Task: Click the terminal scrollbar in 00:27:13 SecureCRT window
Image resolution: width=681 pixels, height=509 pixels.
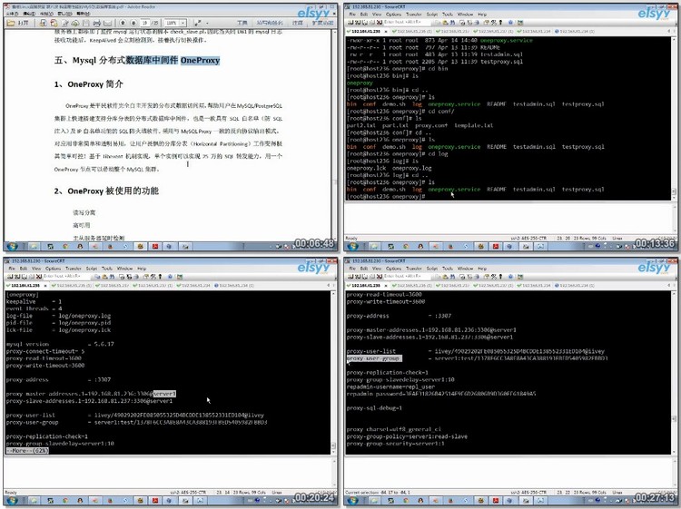Action: click(674, 373)
